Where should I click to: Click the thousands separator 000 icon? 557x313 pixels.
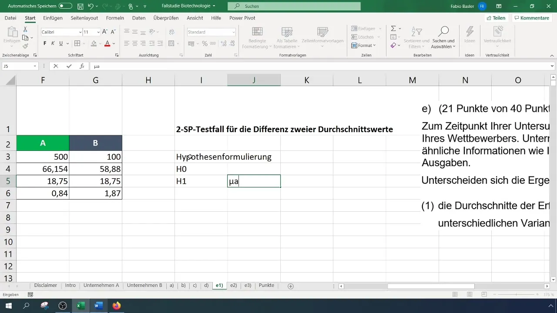(x=213, y=43)
